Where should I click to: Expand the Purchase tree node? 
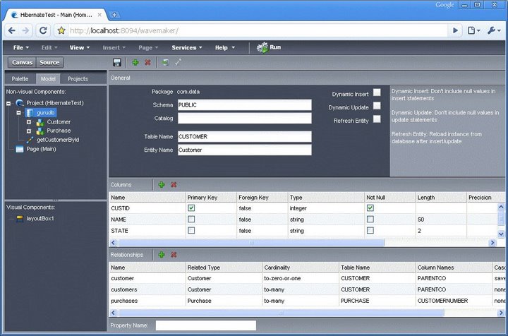coord(29,131)
